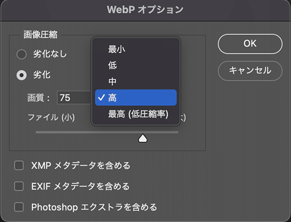Click the quality slider thumb
Screen dimensions: 291x222
coord(143,138)
